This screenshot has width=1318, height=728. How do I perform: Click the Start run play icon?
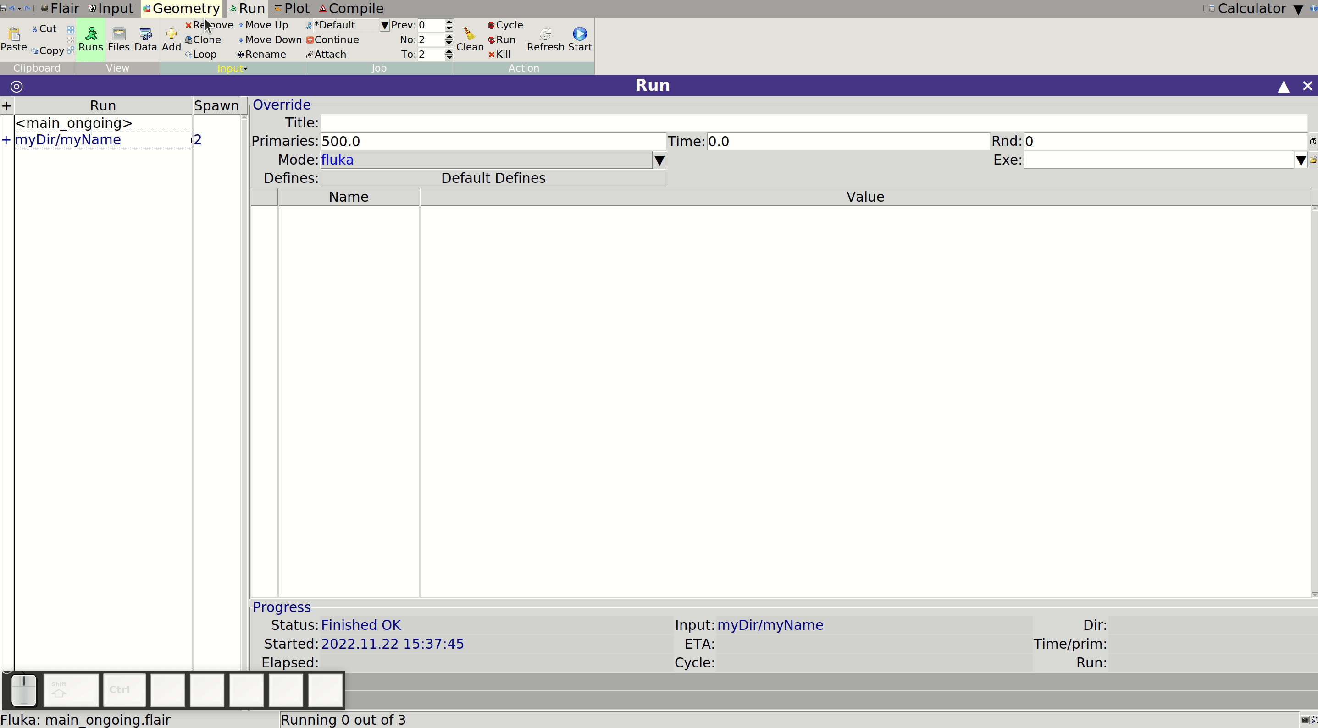(580, 34)
